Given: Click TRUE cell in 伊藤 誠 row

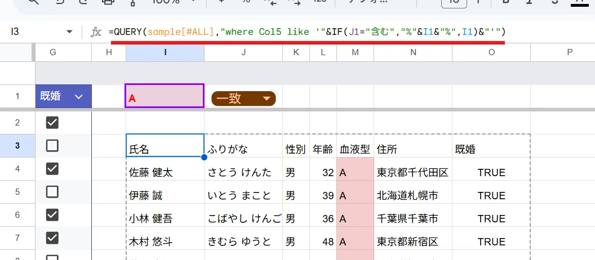Looking at the screenshot, I should pyautogui.click(x=491, y=192).
